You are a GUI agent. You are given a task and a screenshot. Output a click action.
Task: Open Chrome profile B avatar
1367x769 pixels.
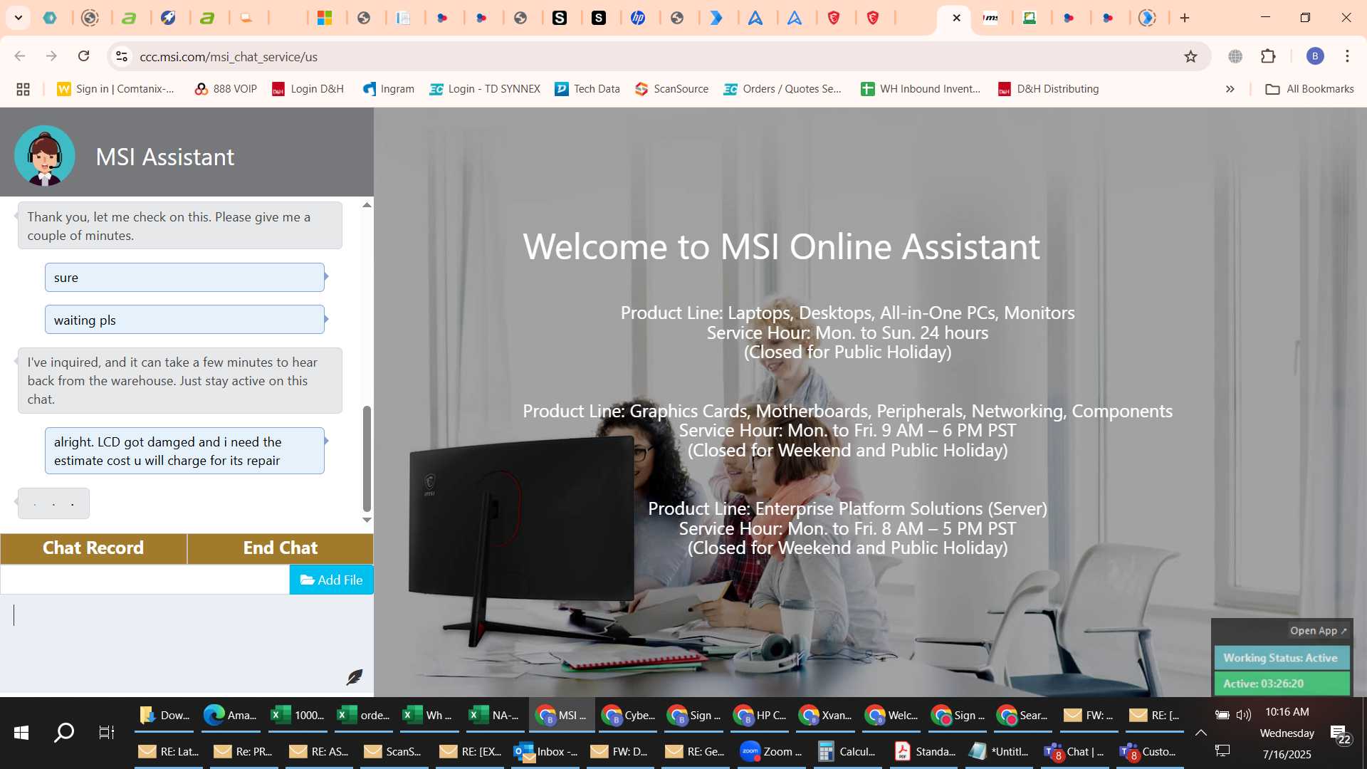pos(1315,56)
